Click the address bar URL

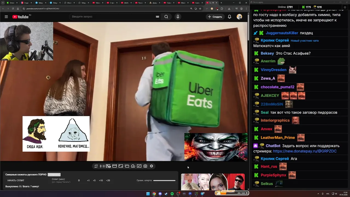click(x=43, y=8)
